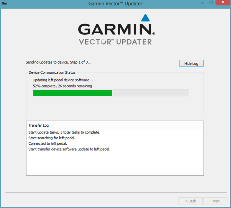231x208 pixels.
Task: Minimize the Garmin Vector Updater window
Action: tap(202, 3)
